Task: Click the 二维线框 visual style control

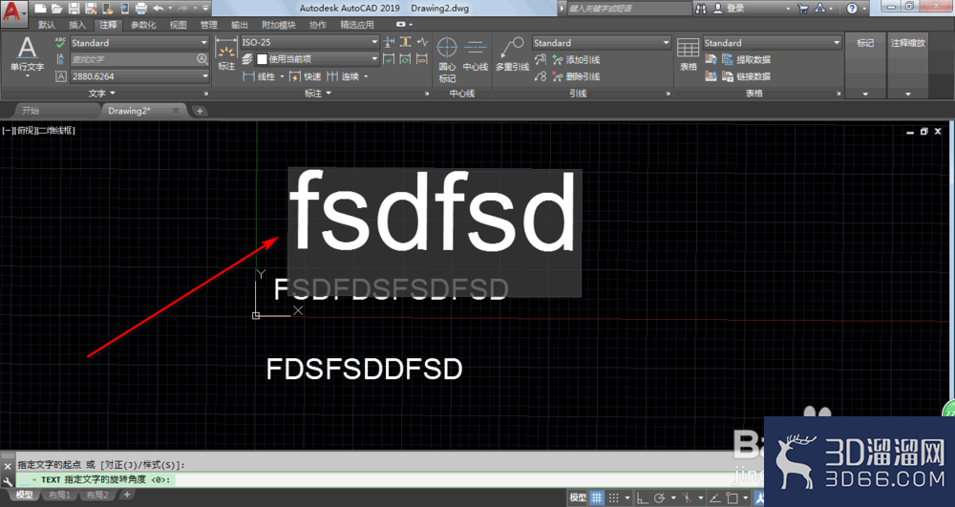Action: 56,130
